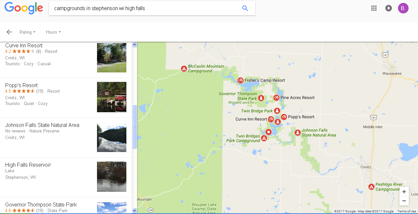418x214 pixels.
Task: Open the account avatar menu
Action: [403, 8]
